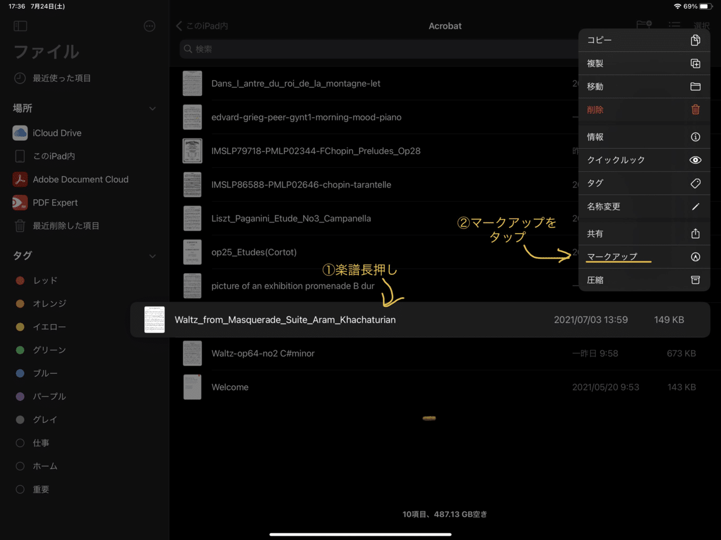Choose コピー from the context menu
The width and height of the screenshot is (721, 540).
pos(599,40)
